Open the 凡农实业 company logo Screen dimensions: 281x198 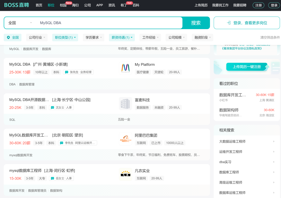pyautogui.click(x=125, y=174)
